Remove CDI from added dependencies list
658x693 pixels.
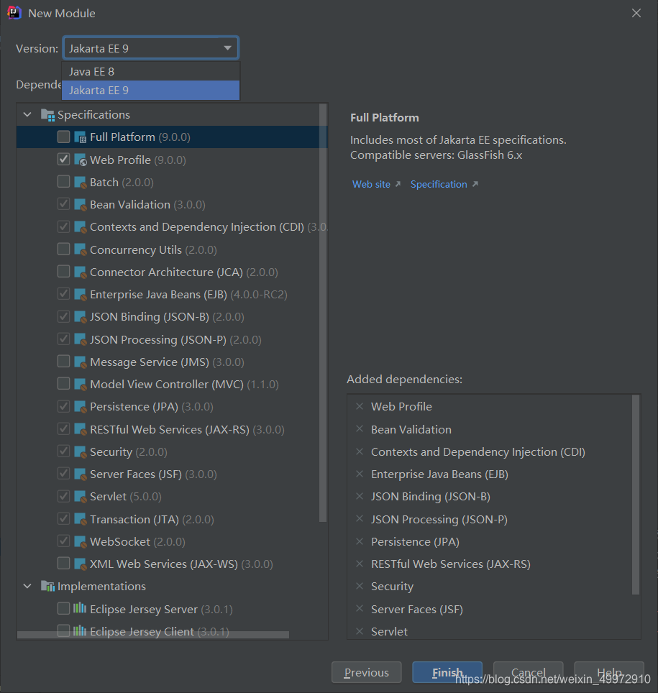tap(360, 451)
